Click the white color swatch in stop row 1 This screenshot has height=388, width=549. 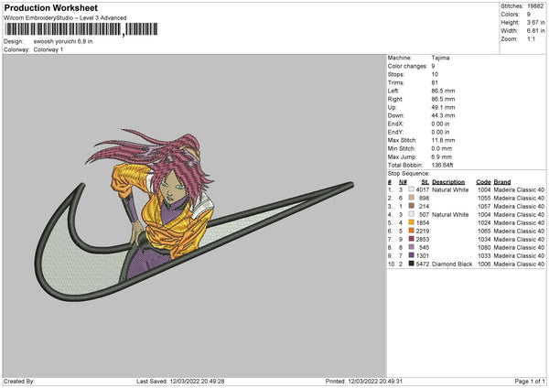point(411,189)
